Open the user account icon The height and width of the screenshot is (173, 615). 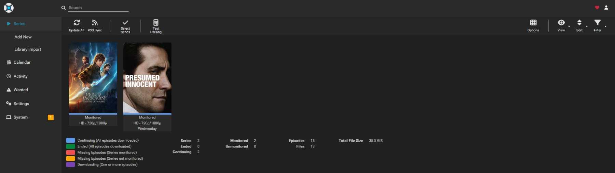tap(606, 7)
